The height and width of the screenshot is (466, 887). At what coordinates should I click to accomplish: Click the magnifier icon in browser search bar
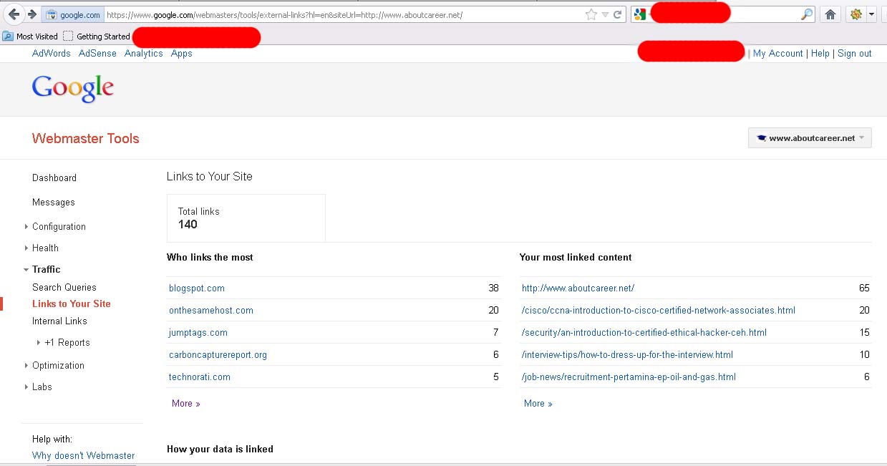pos(807,14)
